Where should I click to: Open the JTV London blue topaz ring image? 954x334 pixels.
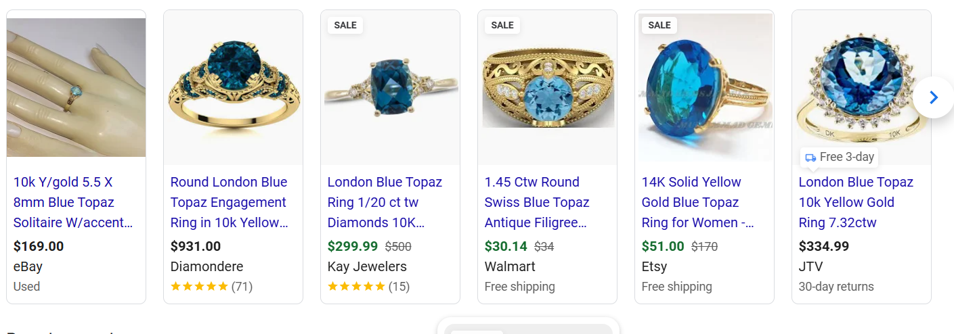[x=861, y=81]
